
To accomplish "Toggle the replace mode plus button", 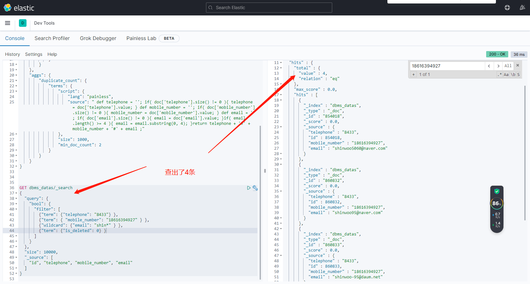I will tap(414, 74).
